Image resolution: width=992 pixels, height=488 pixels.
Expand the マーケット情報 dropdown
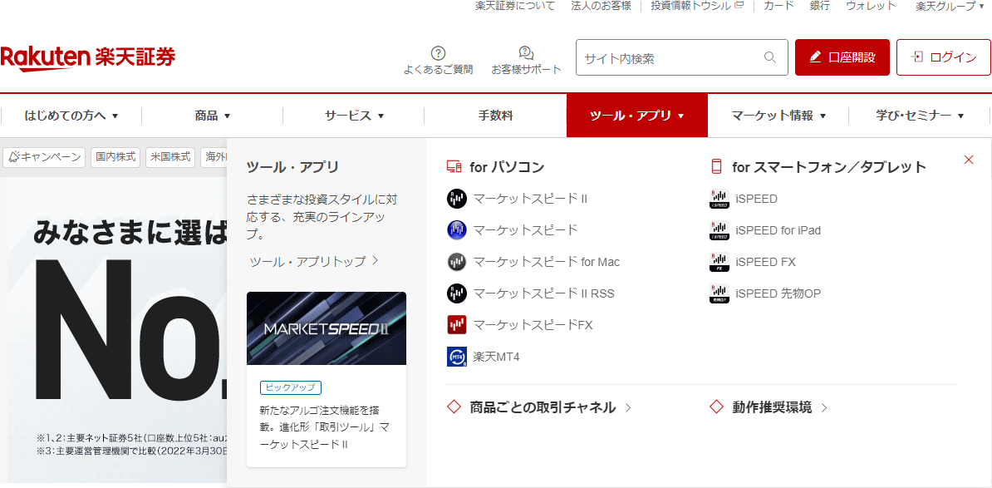778,116
